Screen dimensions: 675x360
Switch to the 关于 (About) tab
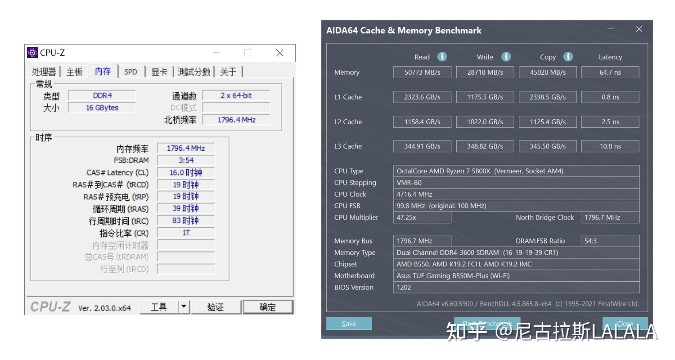pyautogui.click(x=229, y=71)
